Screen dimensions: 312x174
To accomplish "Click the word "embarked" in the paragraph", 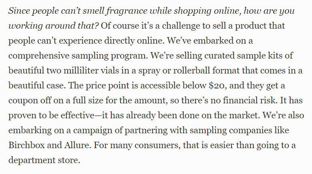I will 214,41.
